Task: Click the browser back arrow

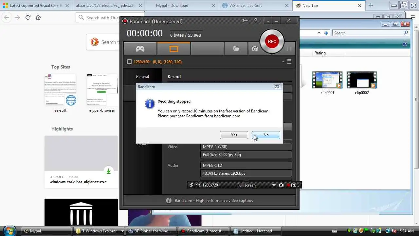Action: 7,17
